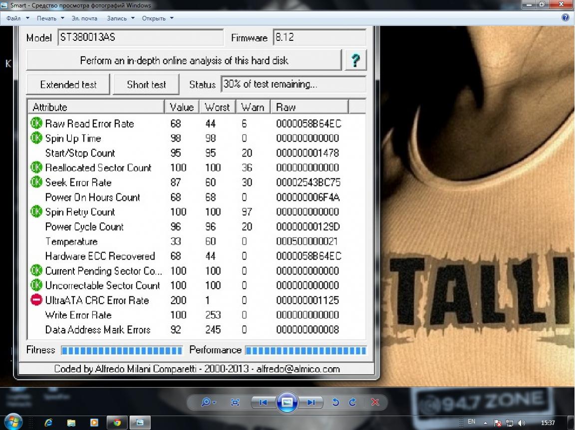Rotate the image counterclockwise
The image size is (575, 430).
pos(336,402)
